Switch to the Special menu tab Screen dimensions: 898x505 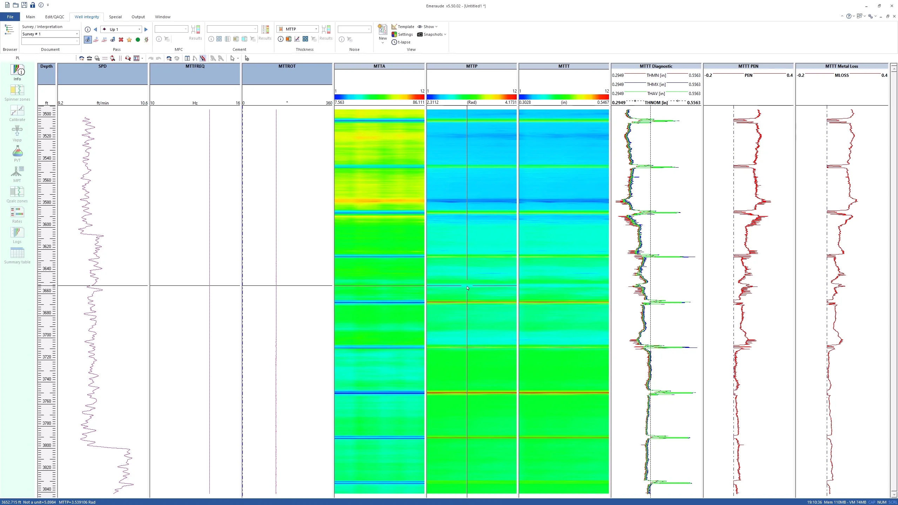pos(115,16)
